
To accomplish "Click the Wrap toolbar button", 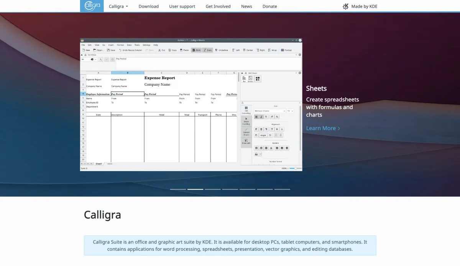I will coord(272,50).
